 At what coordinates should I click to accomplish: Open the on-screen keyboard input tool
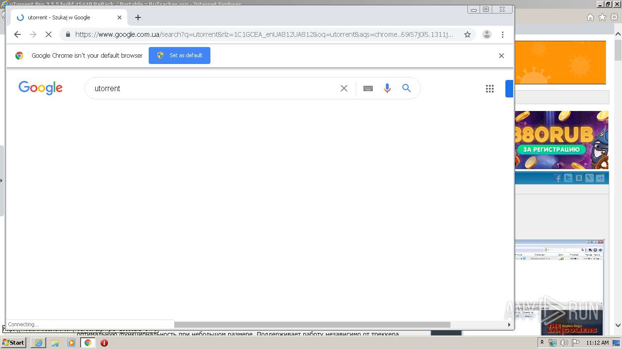point(368,88)
